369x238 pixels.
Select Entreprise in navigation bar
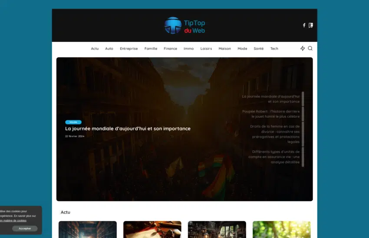(128, 48)
